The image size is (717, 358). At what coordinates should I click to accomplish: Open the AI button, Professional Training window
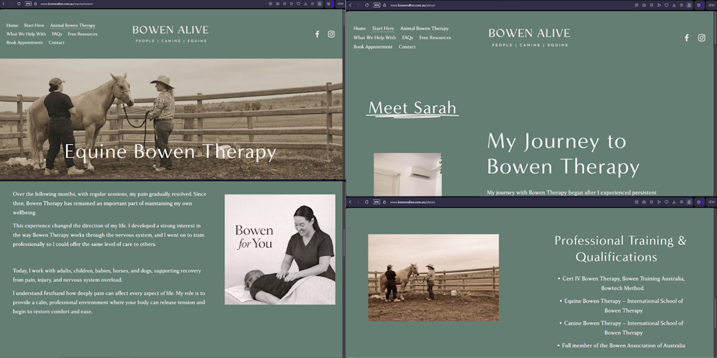point(712,202)
